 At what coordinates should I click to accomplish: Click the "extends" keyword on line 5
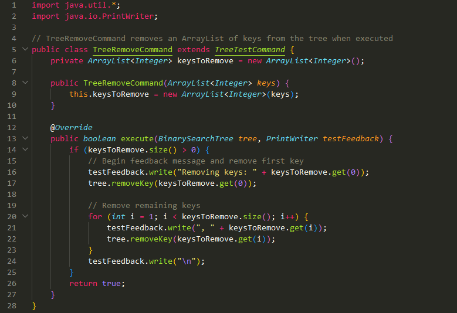tap(194, 49)
